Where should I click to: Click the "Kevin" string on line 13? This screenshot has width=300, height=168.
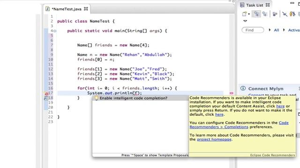click(x=141, y=74)
